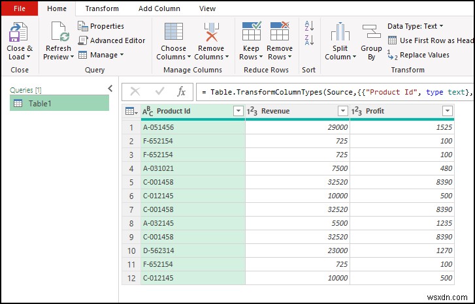Click the Keep Rows icon
475x304 pixels.
[252, 31]
